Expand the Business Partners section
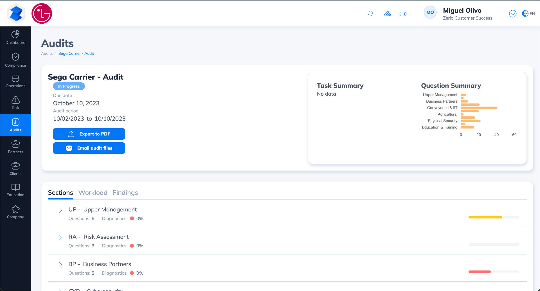Viewport: 540px width, 291px height. (60, 265)
